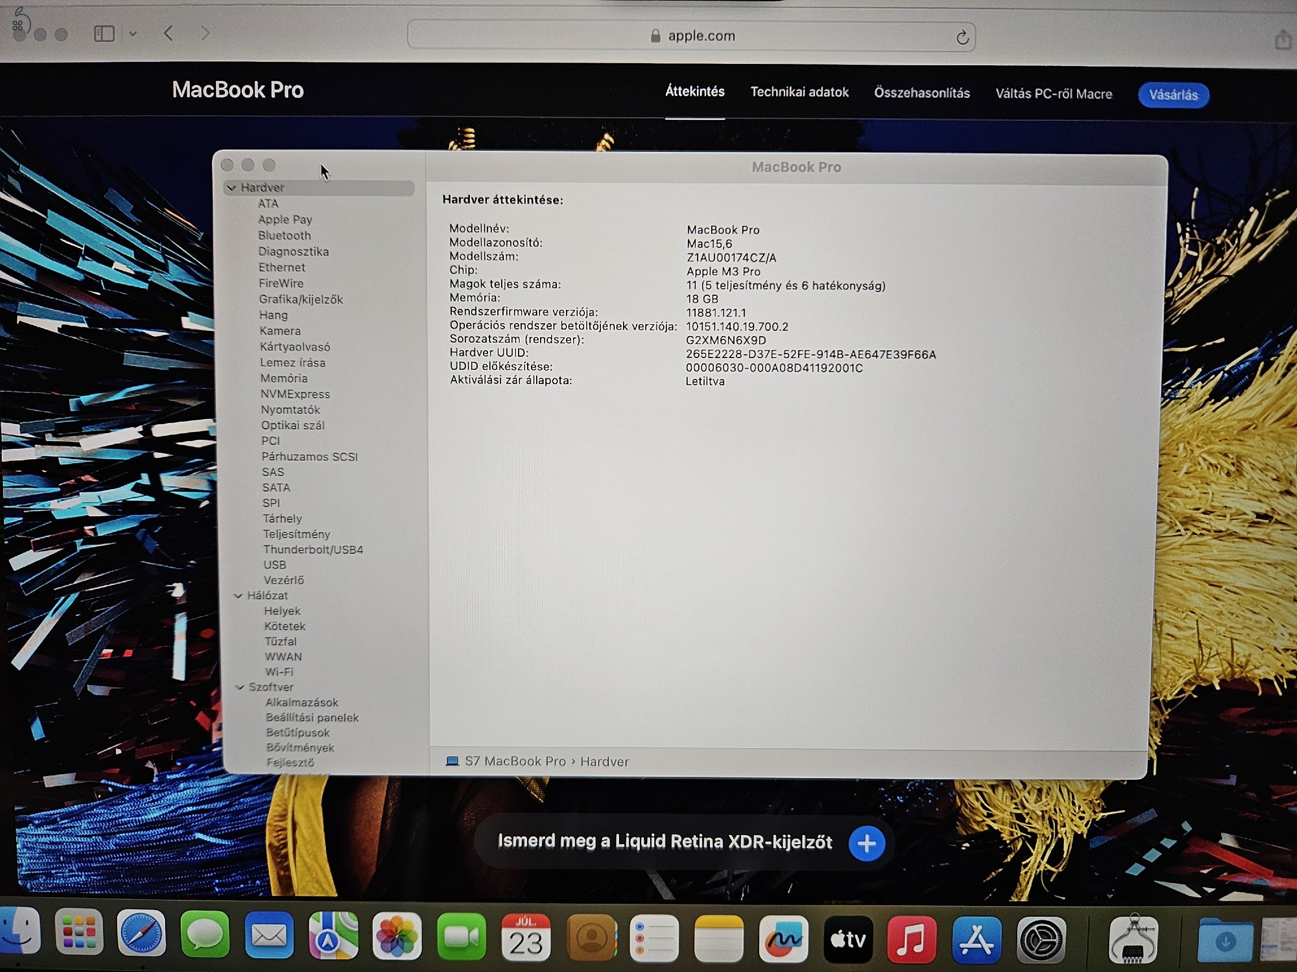Launch Apple TV from Dock
The width and height of the screenshot is (1297, 972).
848,940
